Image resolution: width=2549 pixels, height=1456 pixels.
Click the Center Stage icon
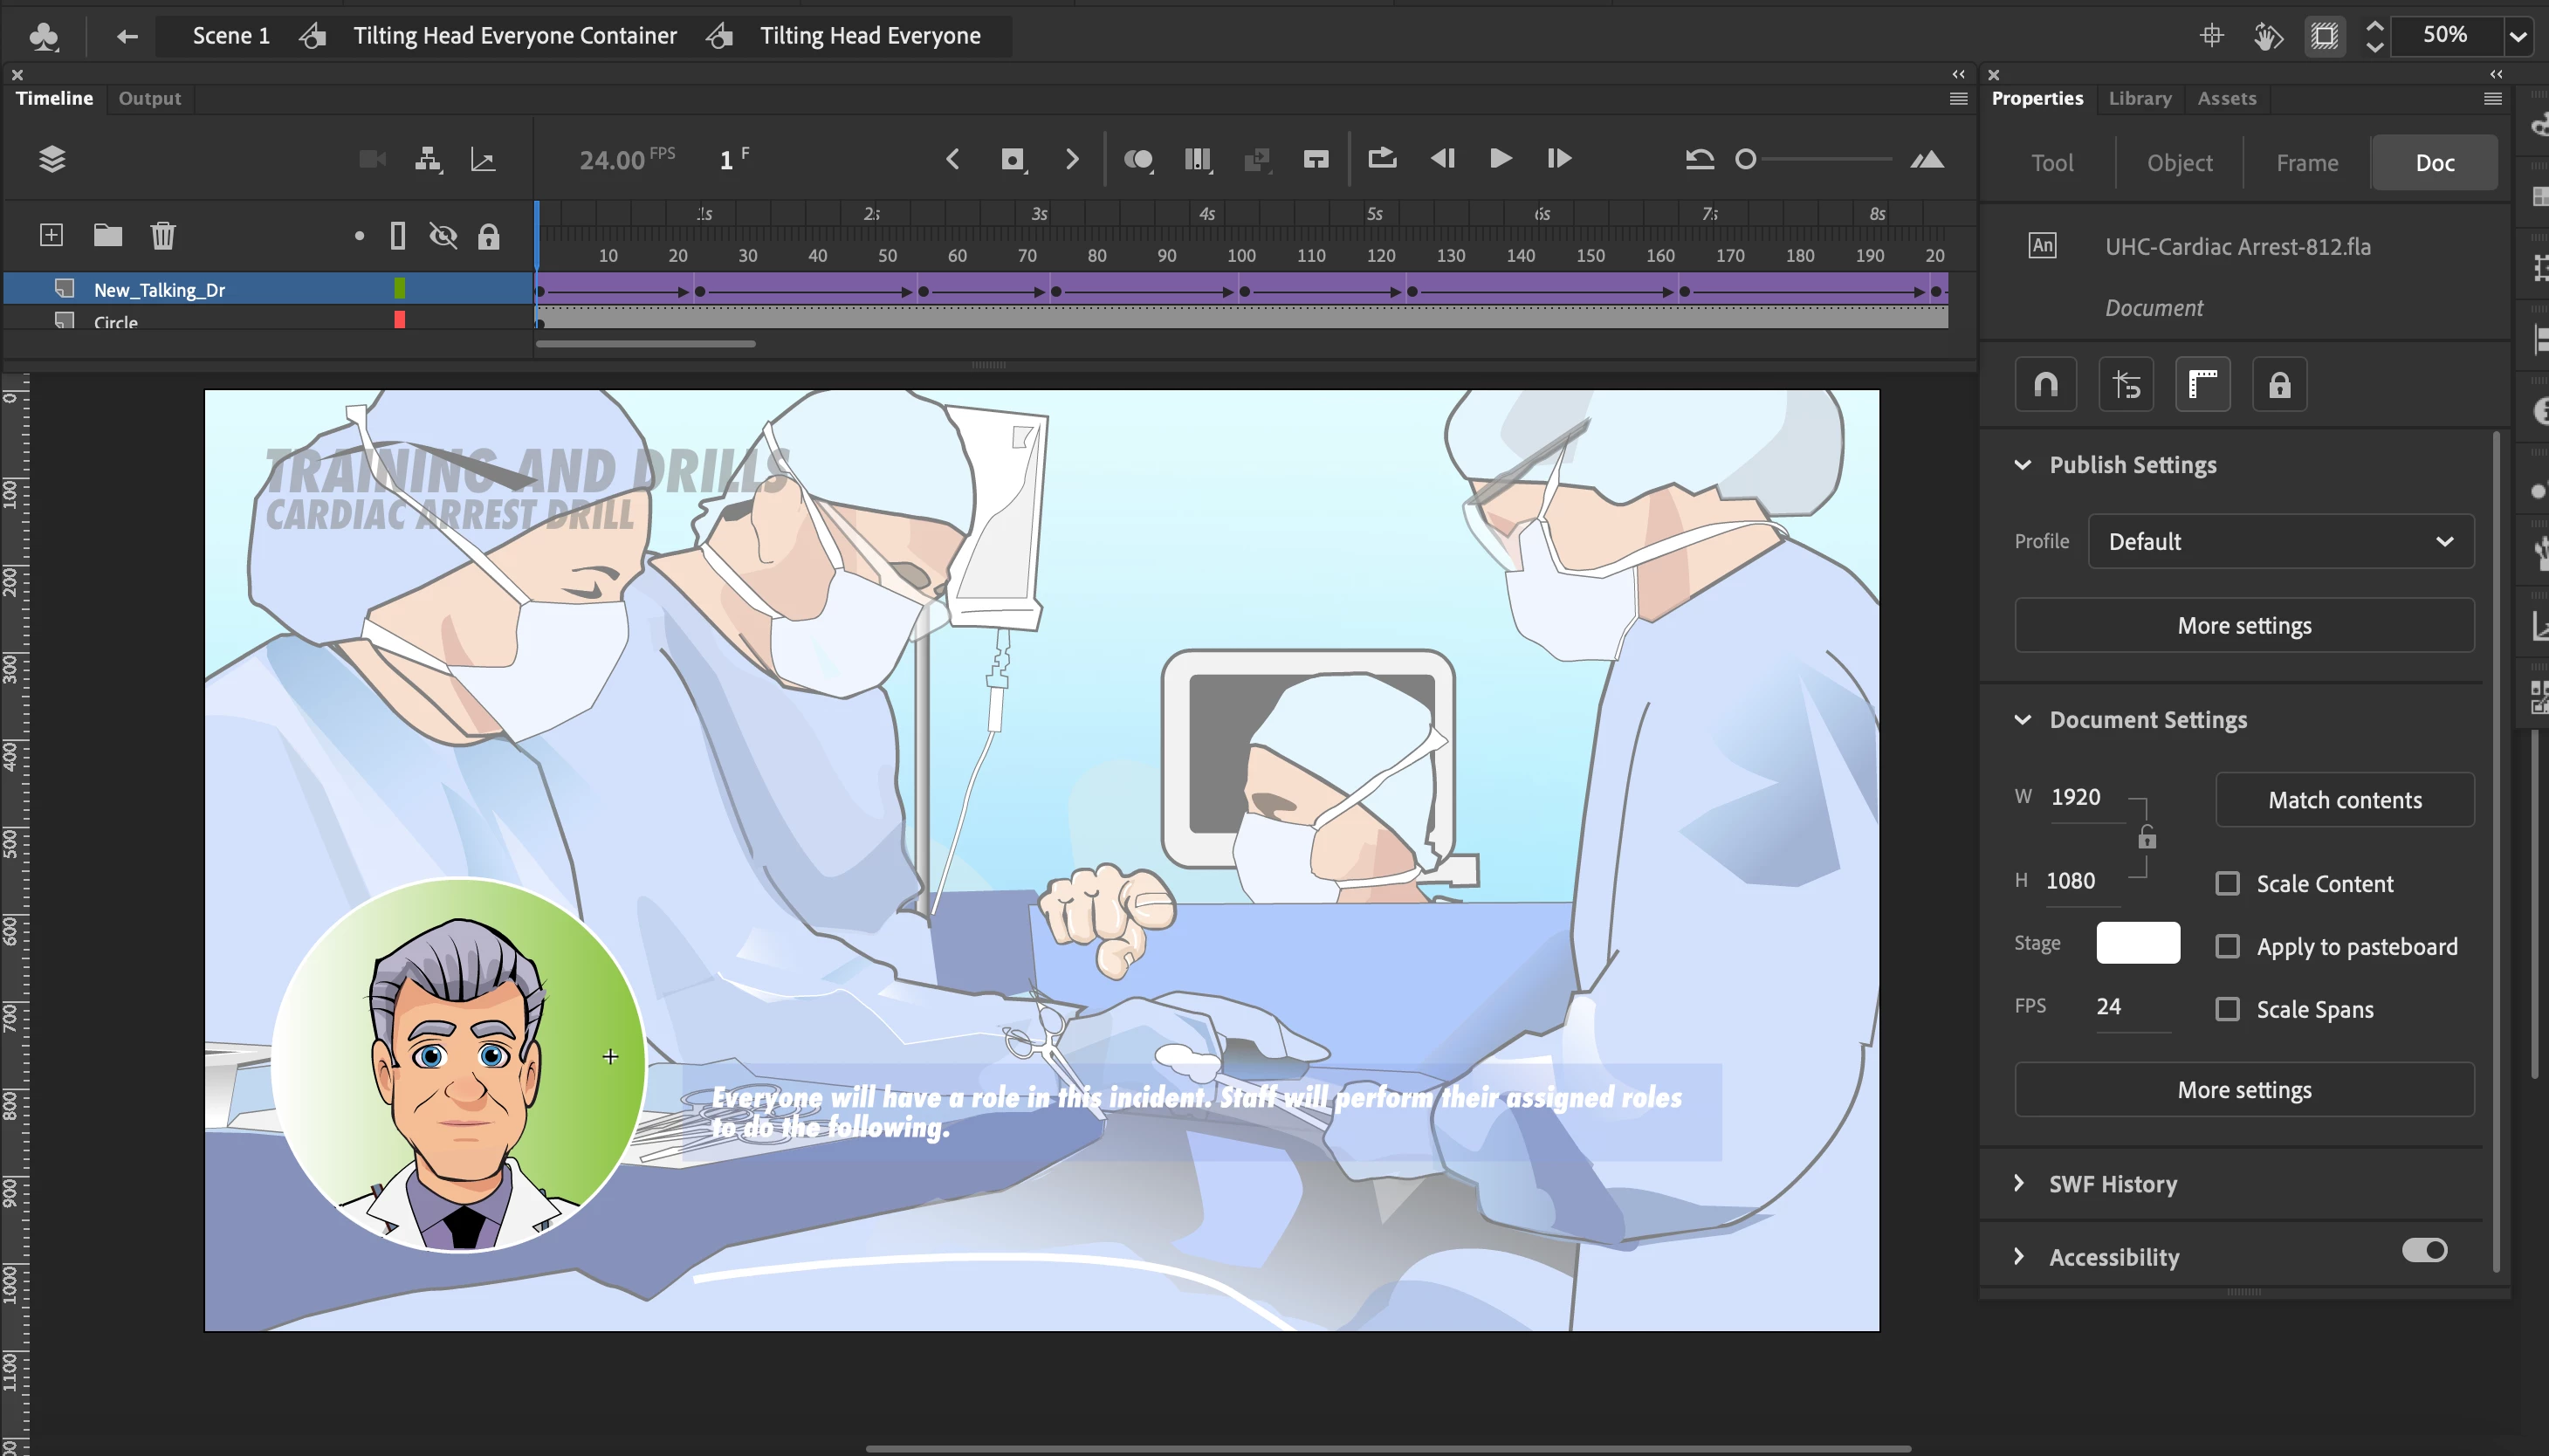[x=2212, y=36]
